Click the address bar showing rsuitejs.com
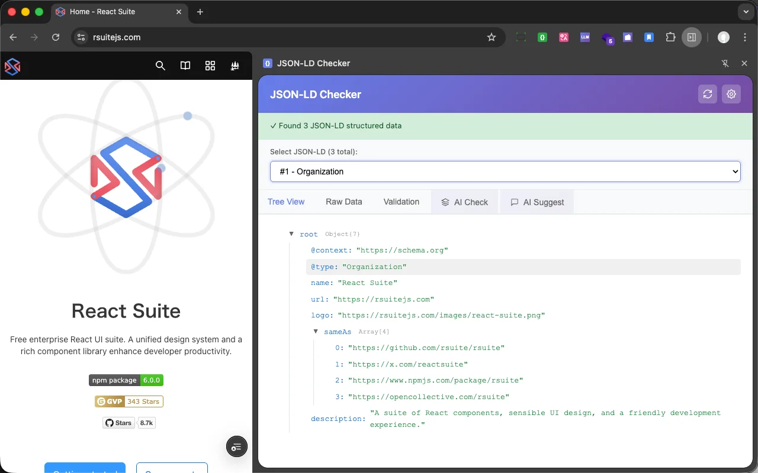758x473 pixels. (288, 37)
